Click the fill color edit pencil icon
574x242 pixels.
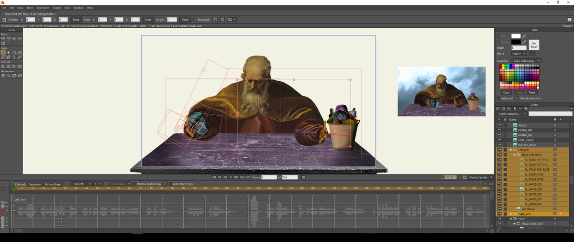524,36
